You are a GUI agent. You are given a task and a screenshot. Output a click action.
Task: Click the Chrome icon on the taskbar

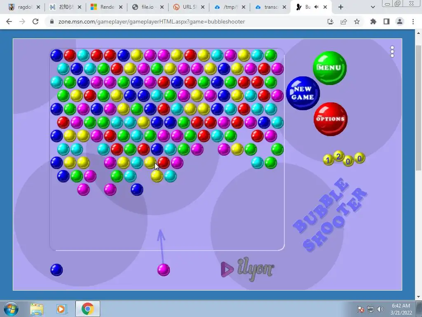87,309
